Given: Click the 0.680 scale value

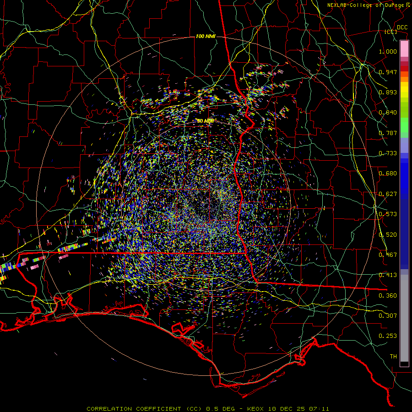Looking at the screenshot, I should (x=388, y=173).
